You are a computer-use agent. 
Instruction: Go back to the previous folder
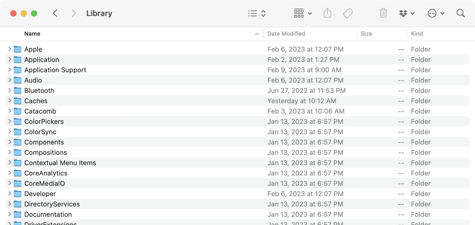55,13
